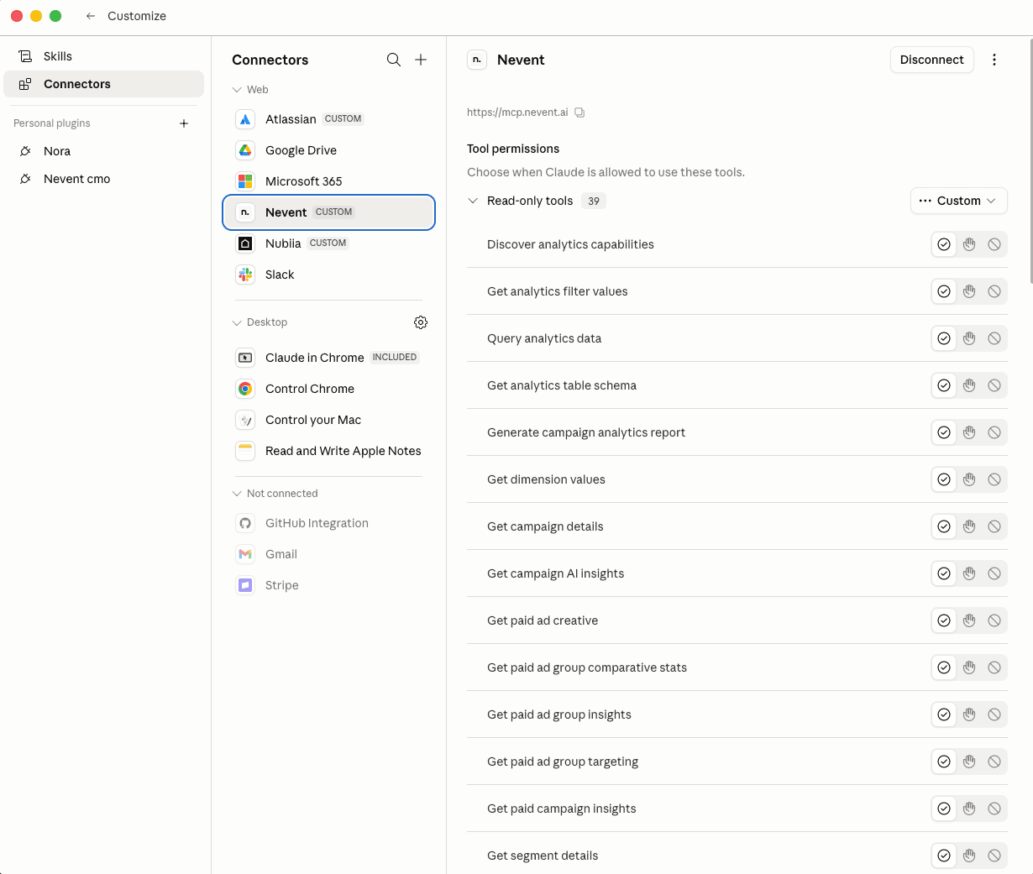Block Get campaign AI insights tool
The image size is (1033, 874).
(994, 573)
